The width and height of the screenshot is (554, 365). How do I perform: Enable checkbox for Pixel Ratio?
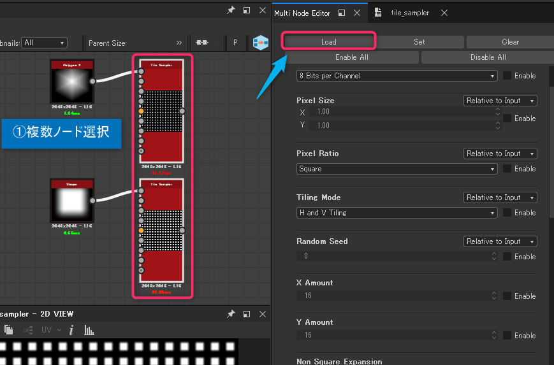click(x=507, y=169)
